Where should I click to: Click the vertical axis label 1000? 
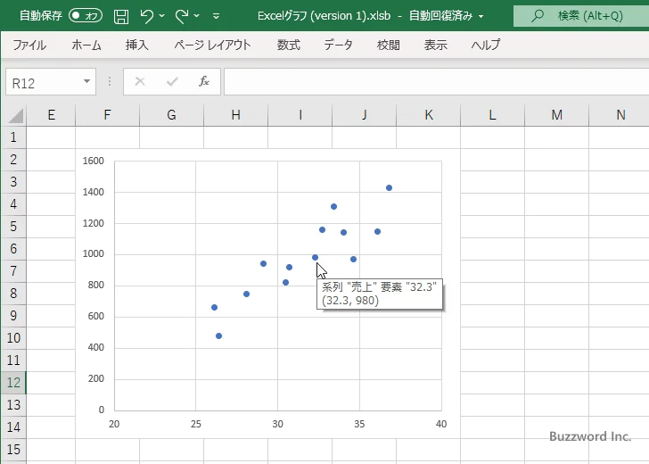(x=93, y=254)
